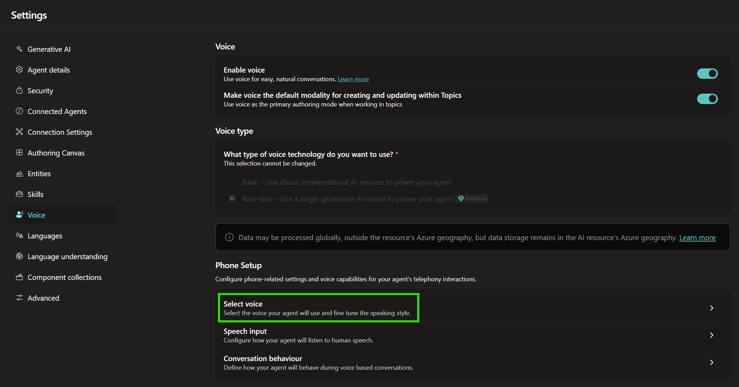Expand Conversation behaviour using its chevron
The width and height of the screenshot is (739, 387).
712,362
